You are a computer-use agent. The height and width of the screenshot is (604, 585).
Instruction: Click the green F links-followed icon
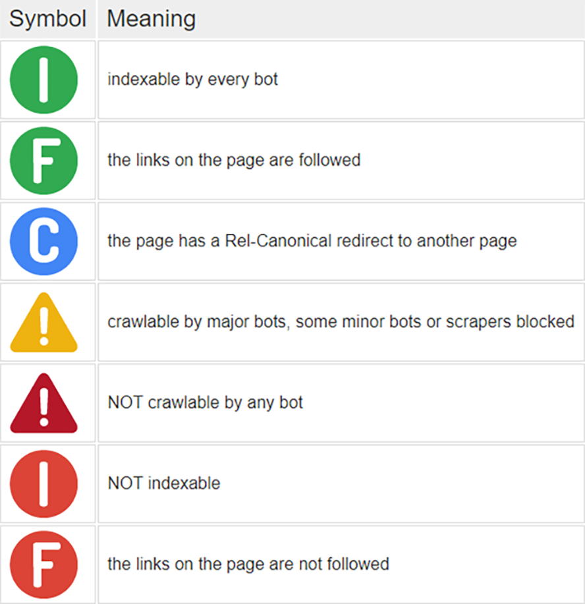44,161
